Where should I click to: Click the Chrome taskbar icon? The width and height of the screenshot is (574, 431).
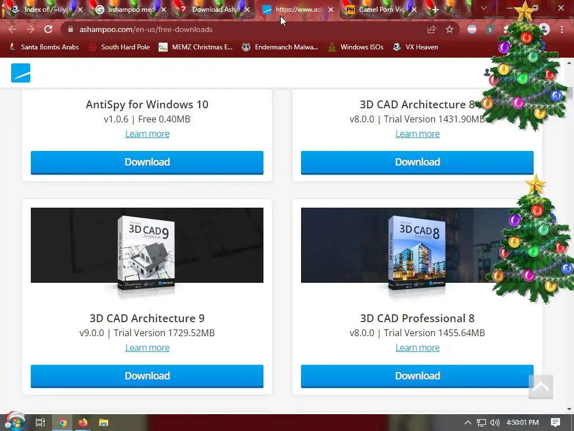click(x=63, y=423)
